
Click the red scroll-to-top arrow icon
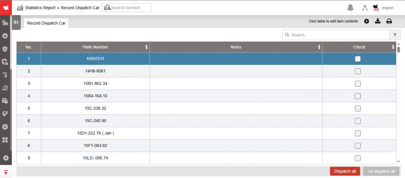point(6,172)
